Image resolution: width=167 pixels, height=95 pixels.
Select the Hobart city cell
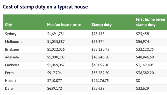click(x=11, y=81)
